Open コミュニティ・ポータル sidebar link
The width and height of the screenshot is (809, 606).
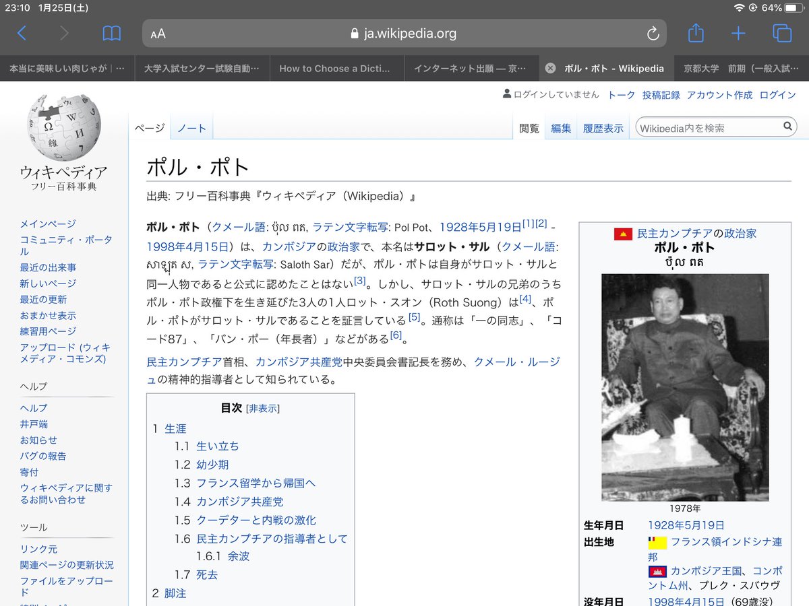point(66,245)
